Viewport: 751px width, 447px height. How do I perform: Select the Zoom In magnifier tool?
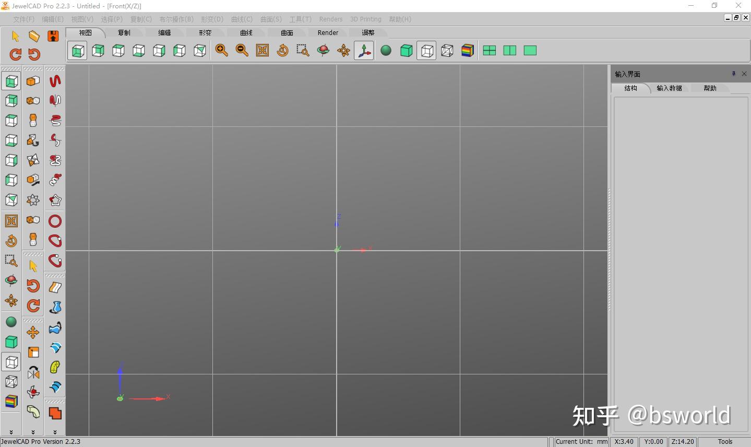[221, 50]
